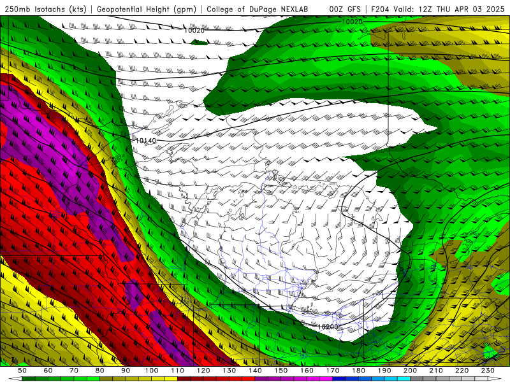Click the colorbar label 110

(x=177, y=371)
